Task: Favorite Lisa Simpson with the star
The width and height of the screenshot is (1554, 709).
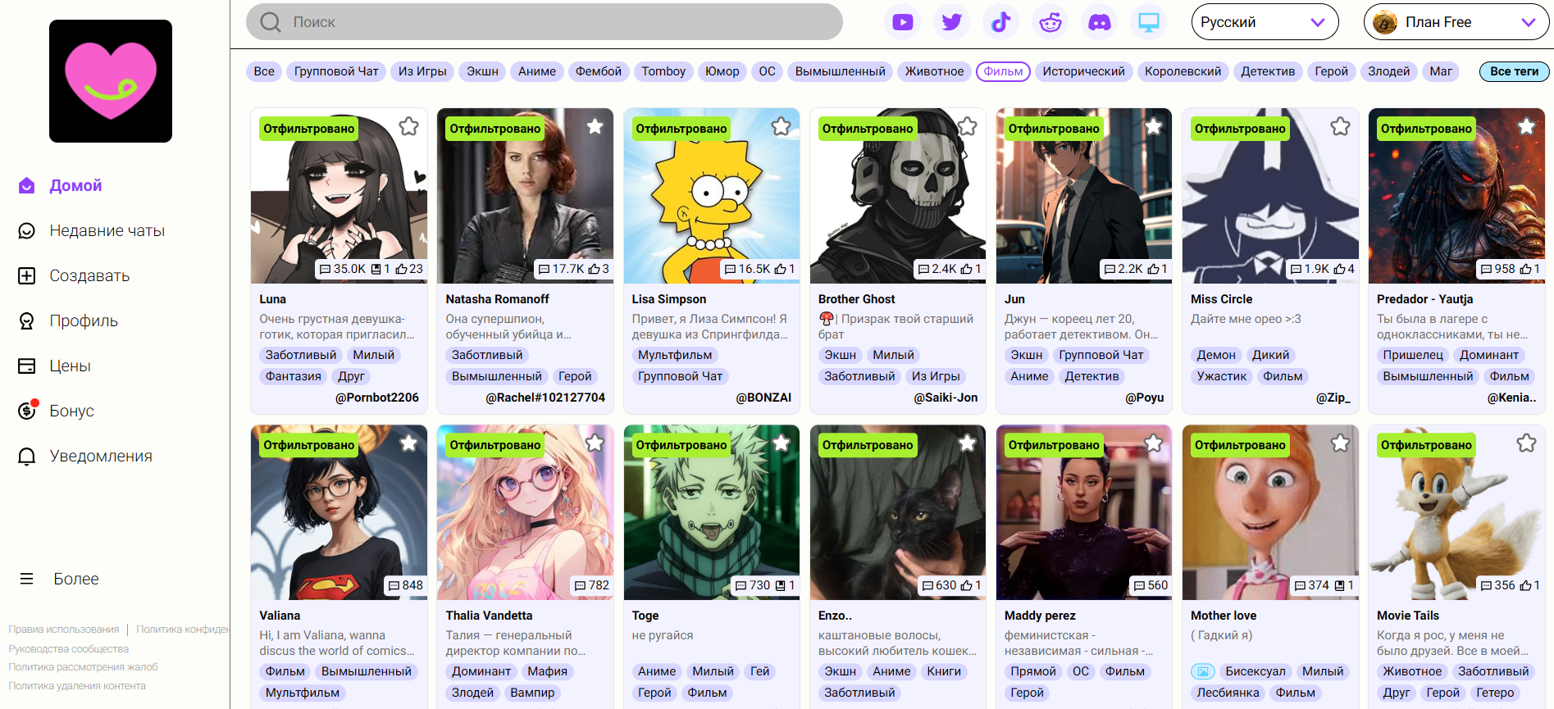Action: (x=781, y=126)
